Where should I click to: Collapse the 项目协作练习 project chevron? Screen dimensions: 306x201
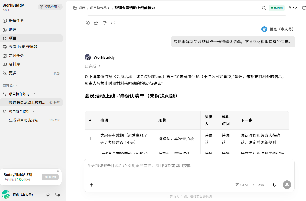pyautogui.click(x=34, y=94)
